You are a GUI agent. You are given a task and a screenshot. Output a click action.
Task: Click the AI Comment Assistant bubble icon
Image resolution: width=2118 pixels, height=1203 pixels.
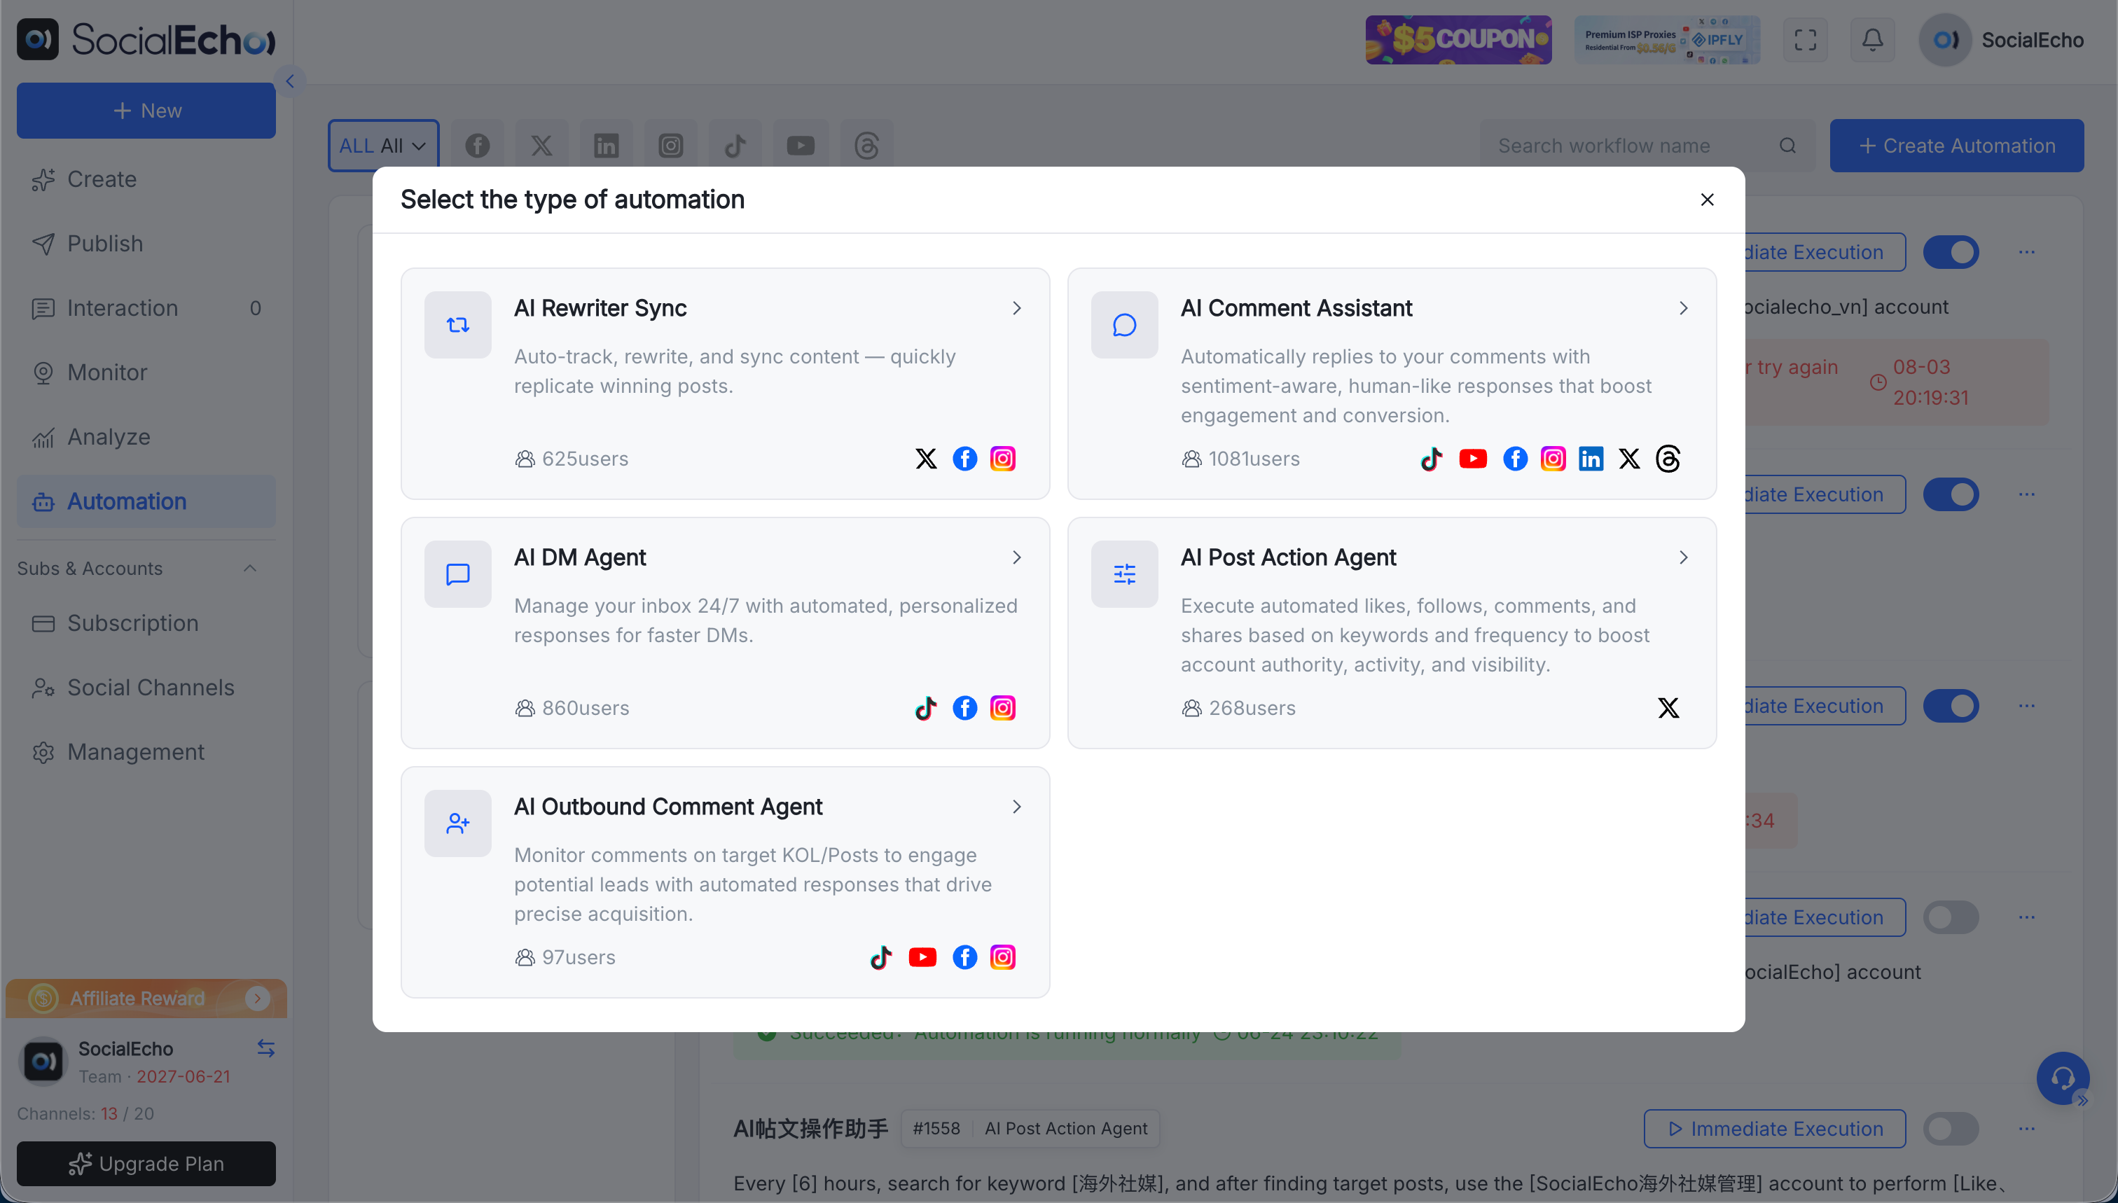click(1124, 325)
